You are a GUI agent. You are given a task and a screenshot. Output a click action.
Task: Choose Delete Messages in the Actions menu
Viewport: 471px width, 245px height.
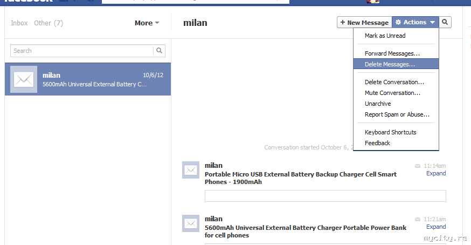point(390,64)
